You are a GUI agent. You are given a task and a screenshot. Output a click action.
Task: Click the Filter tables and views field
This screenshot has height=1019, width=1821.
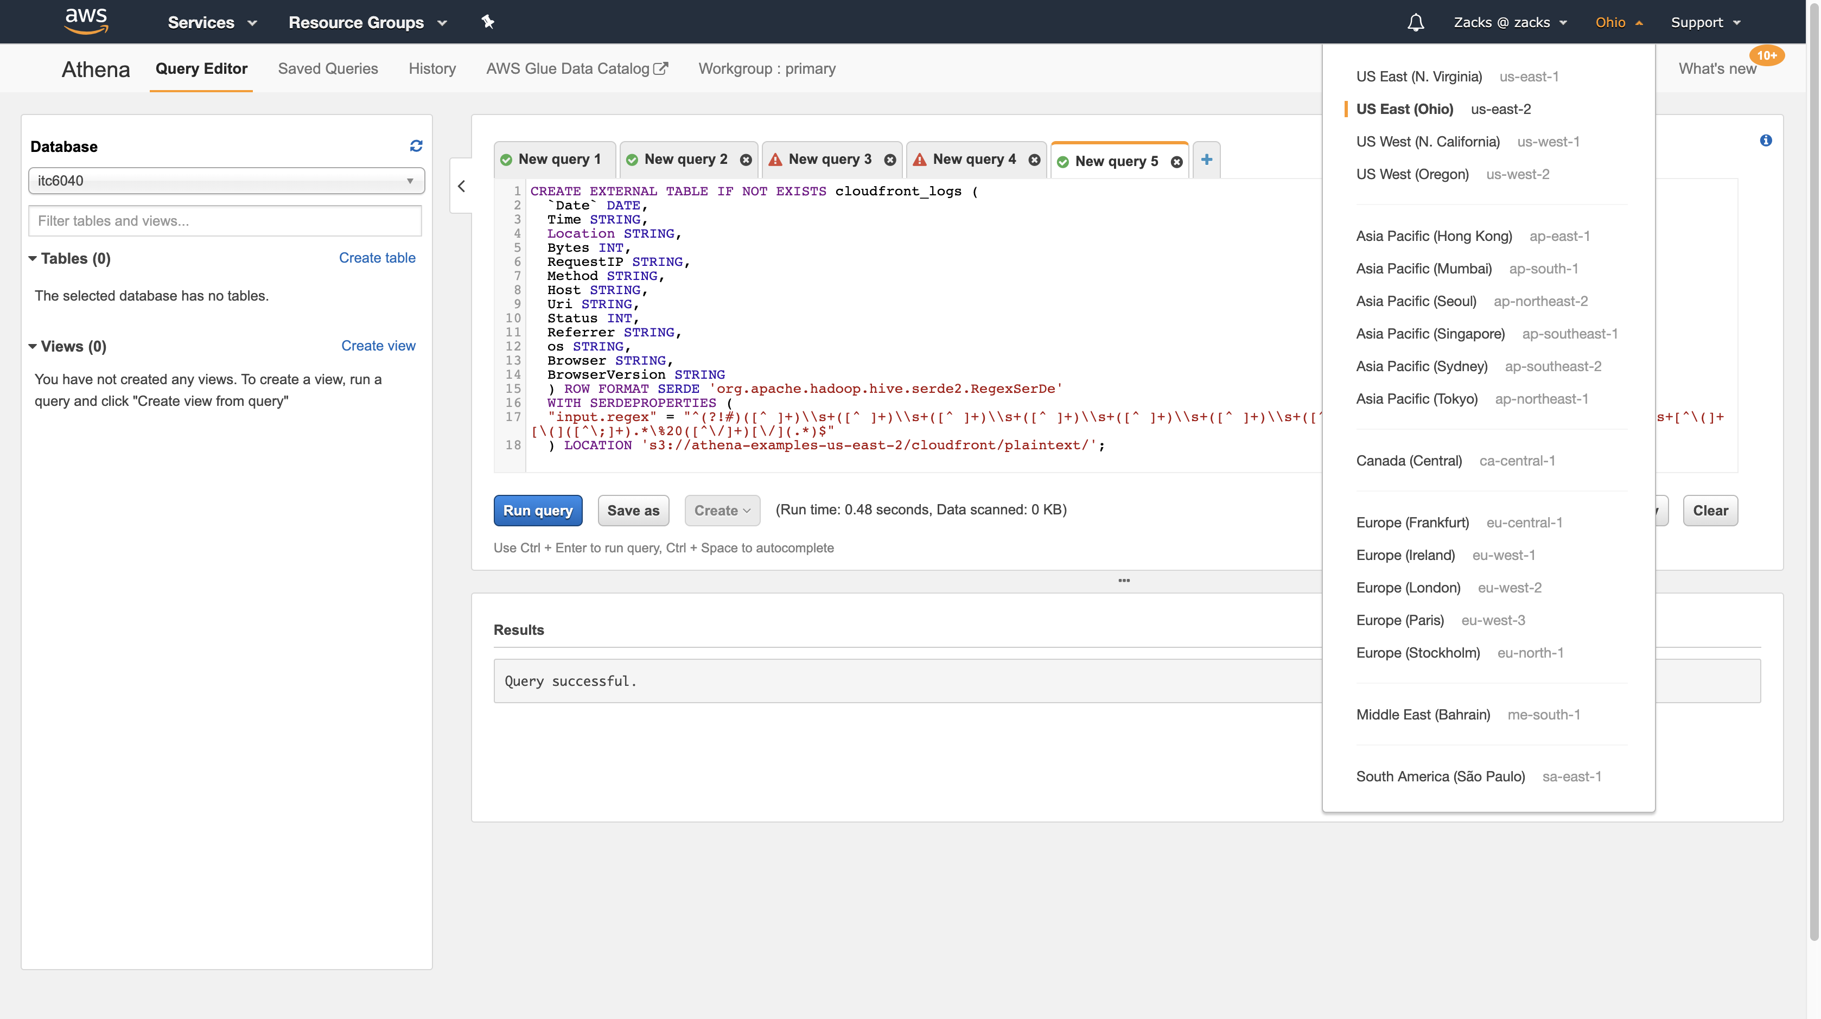coord(225,221)
